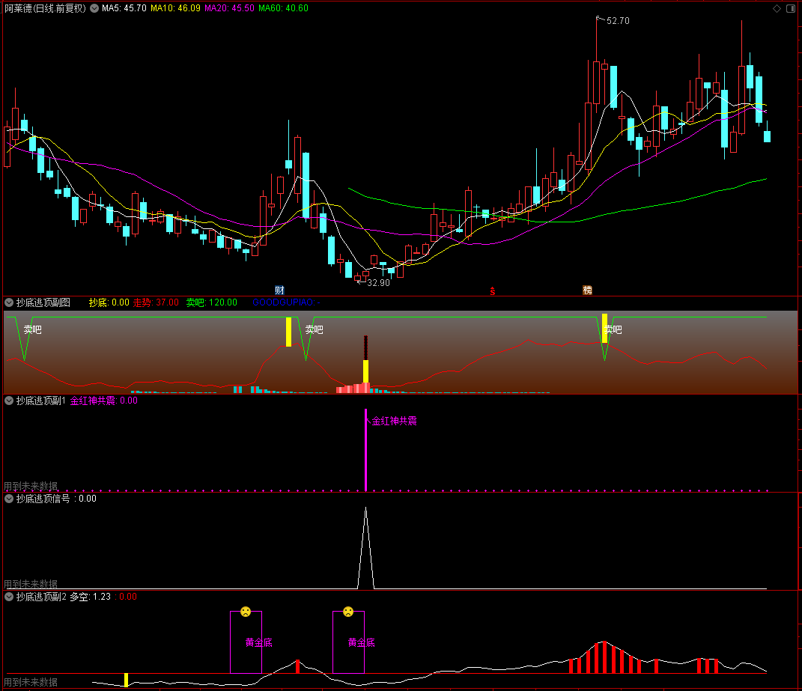Click the 多空: 1.23 value

tap(91, 597)
